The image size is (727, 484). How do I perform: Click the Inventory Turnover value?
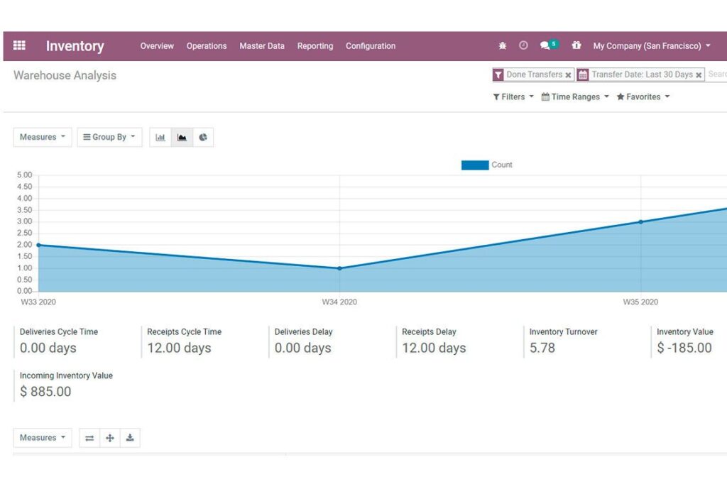542,348
